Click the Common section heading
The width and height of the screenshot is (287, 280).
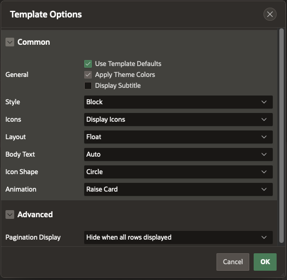34,42
